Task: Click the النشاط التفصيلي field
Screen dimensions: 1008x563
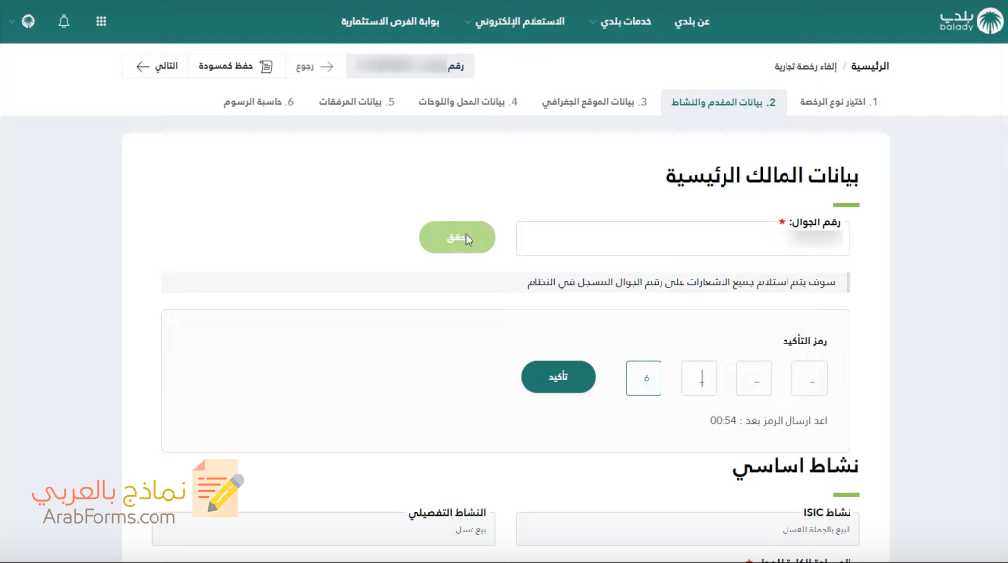Action: (323, 529)
